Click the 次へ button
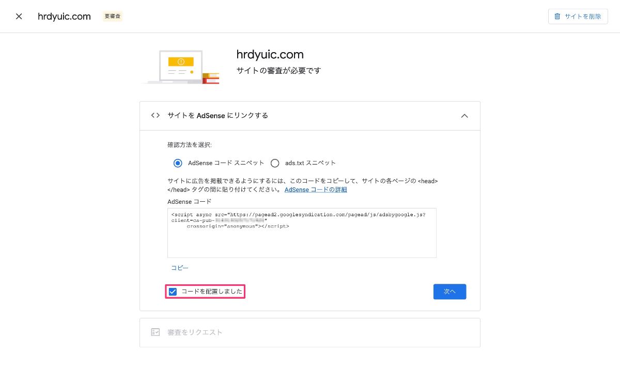 tap(450, 292)
